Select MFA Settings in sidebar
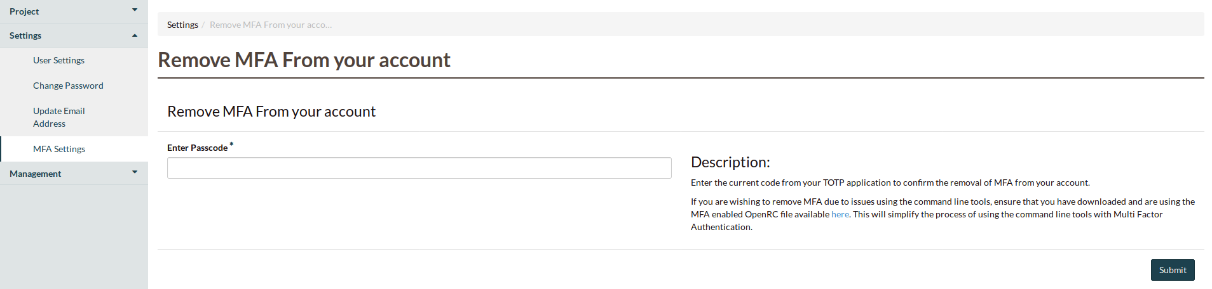Viewport: 1212px width, 289px height. (59, 149)
